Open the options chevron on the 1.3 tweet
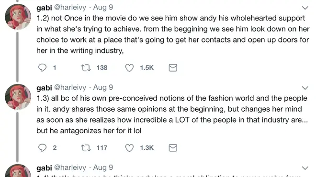 305,88
